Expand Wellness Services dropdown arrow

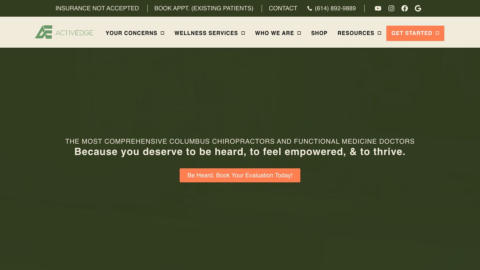point(243,33)
